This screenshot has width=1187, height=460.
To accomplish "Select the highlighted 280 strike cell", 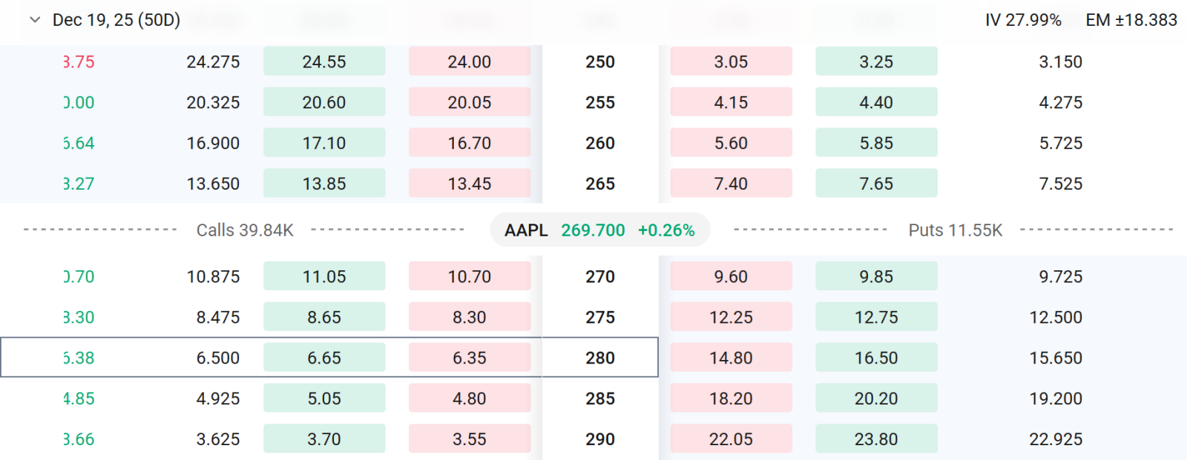I will coord(600,358).
